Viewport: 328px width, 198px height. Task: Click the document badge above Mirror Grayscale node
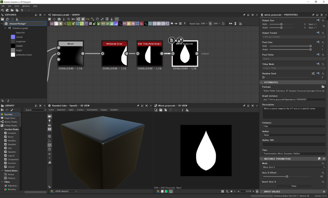(172, 40)
